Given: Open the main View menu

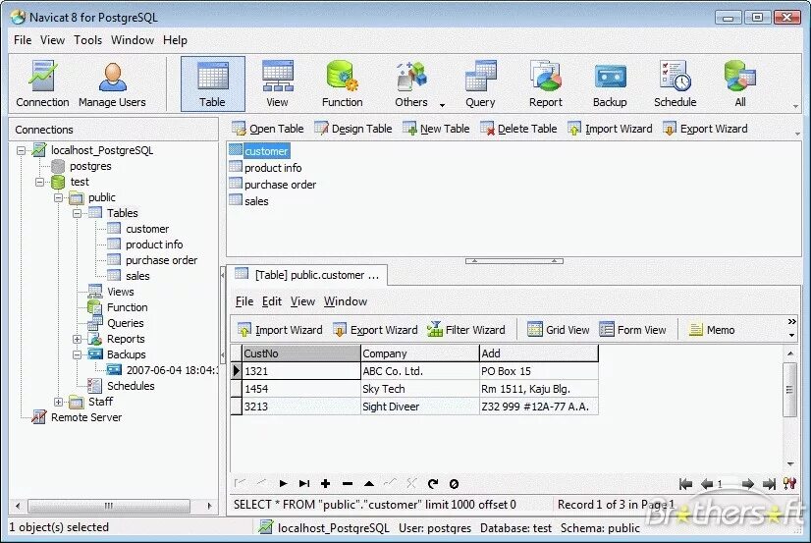Looking at the screenshot, I should 52,40.
